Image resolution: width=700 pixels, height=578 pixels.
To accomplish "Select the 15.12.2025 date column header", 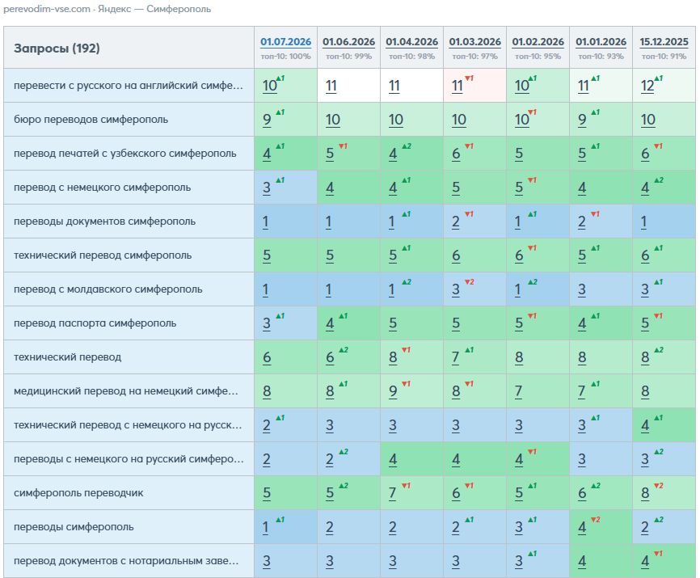I will 664,42.
